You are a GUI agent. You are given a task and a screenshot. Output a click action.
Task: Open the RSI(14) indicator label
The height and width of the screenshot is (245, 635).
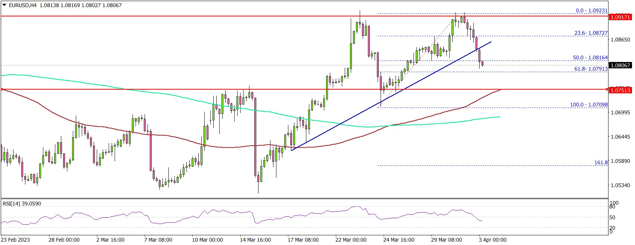pyautogui.click(x=22, y=204)
